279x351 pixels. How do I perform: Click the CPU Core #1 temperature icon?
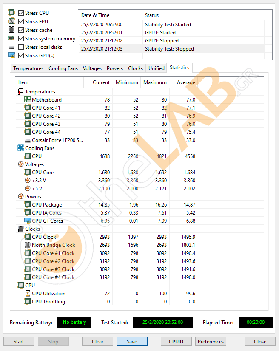click(28, 108)
